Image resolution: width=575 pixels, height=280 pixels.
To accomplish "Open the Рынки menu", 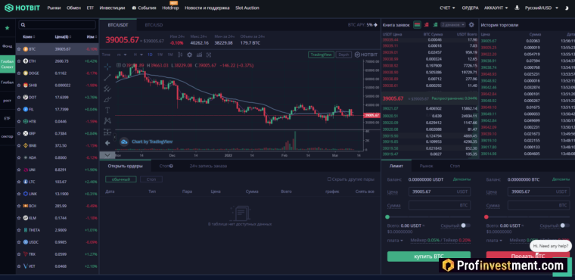I will [x=54, y=8].
